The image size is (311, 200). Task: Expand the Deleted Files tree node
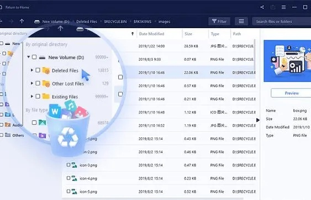point(32,70)
